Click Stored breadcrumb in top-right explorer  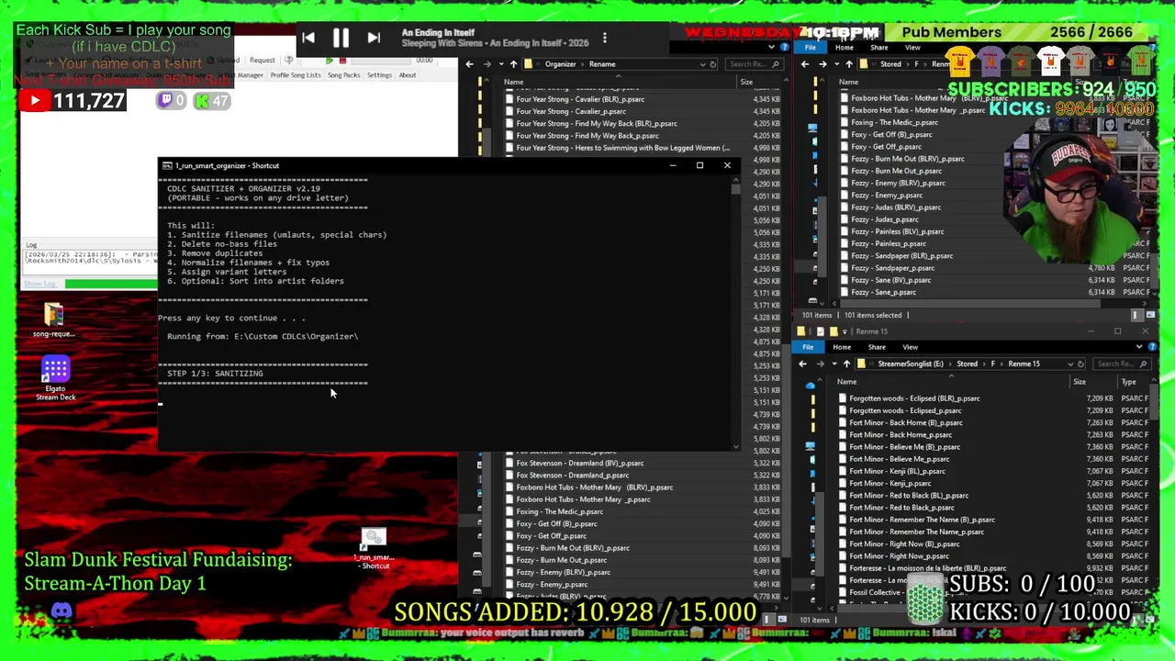[890, 64]
